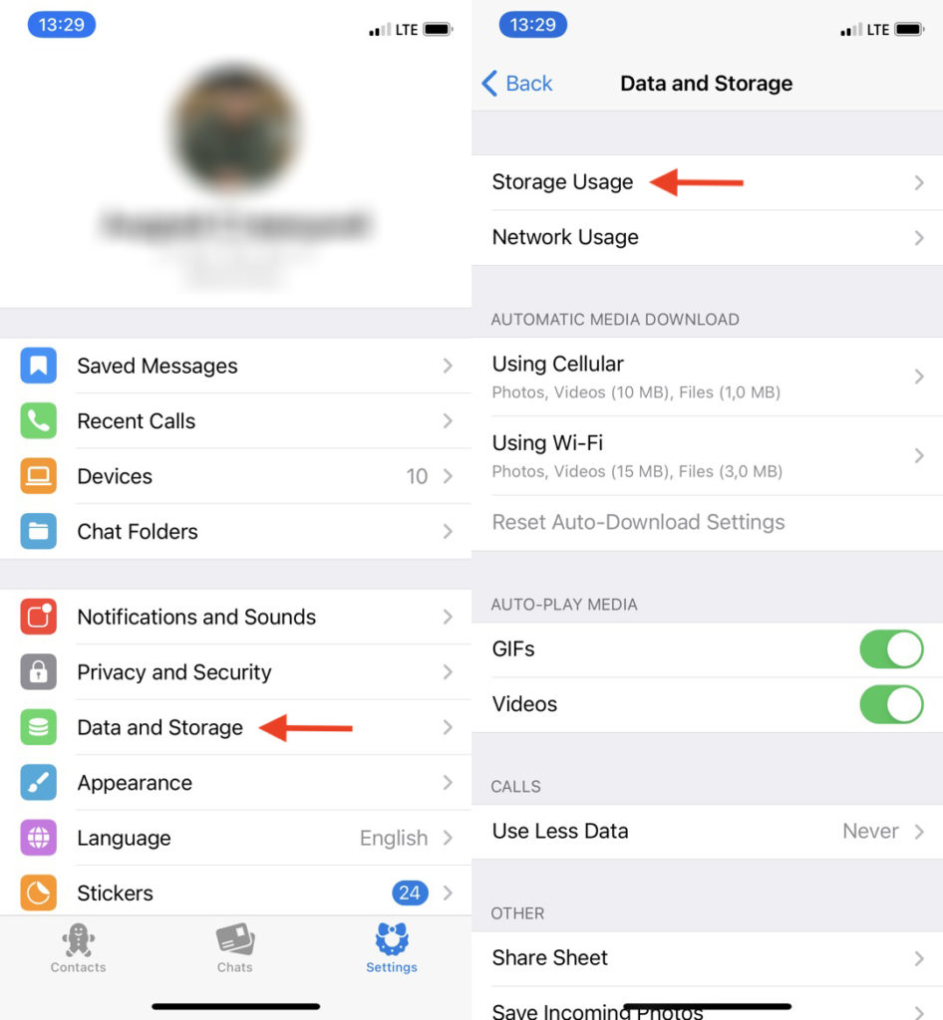Go Back from Data and Storage
The width and height of the screenshot is (943, 1020).
(517, 84)
